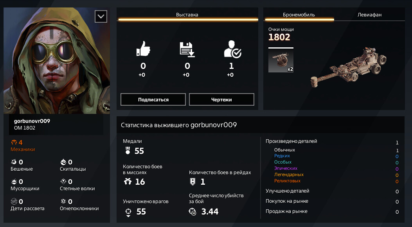Click the average kills per battle icon
The width and height of the screenshot is (412, 227).
[x=193, y=211]
